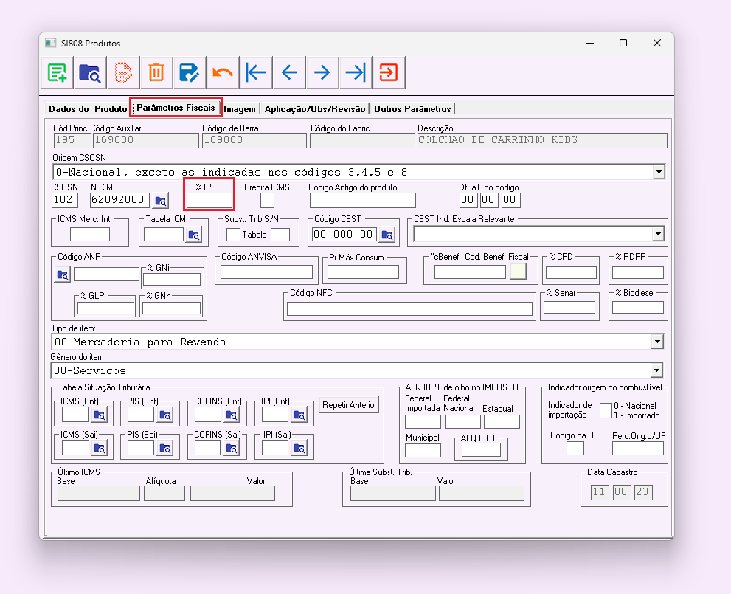Click the small cBenef button
The image size is (731, 594).
click(518, 272)
